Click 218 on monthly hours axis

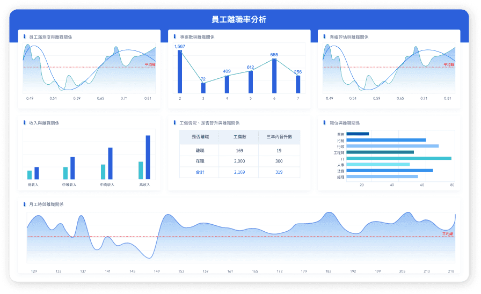click(x=451, y=271)
